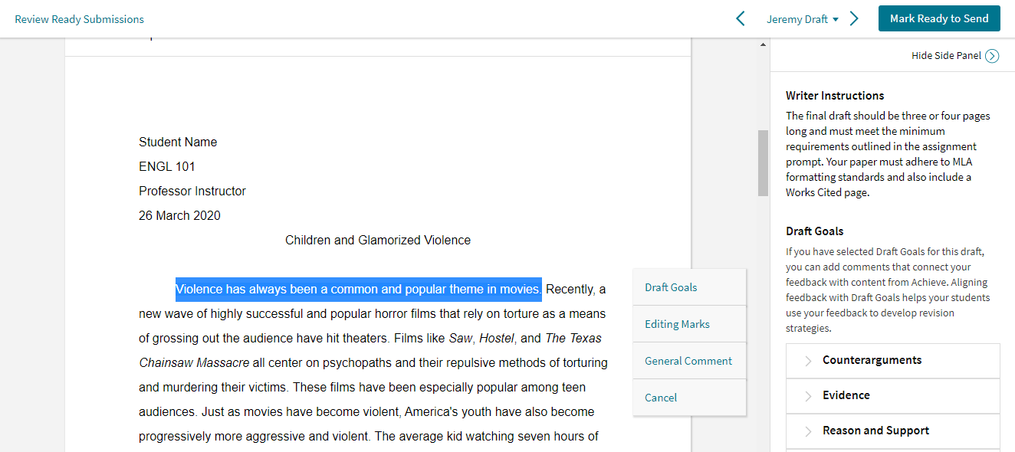Click the Professor Instructor heading line

[x=192, y=192]
